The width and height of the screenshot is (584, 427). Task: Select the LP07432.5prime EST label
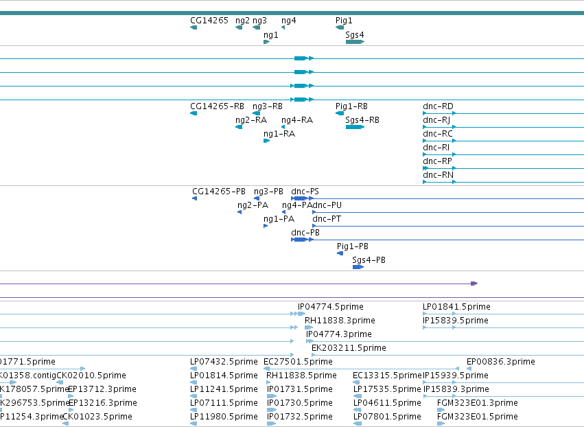click(x=224, y=362)
